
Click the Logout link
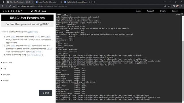click(x=175, y=11)
